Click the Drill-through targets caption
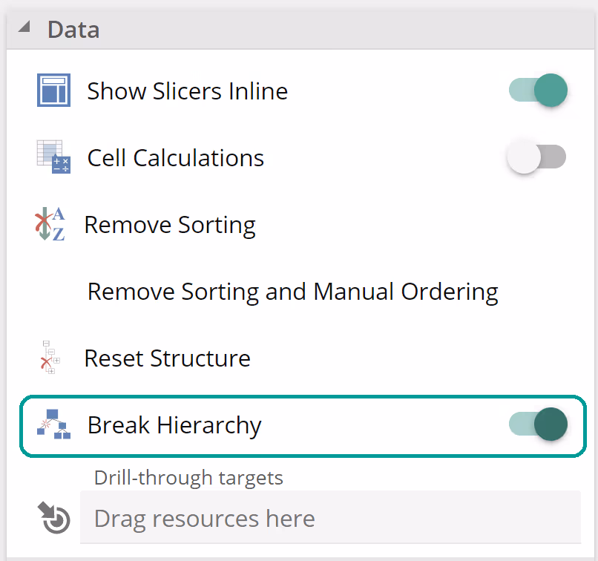Viewport: 598px width, 561px height. coord(188,477)
